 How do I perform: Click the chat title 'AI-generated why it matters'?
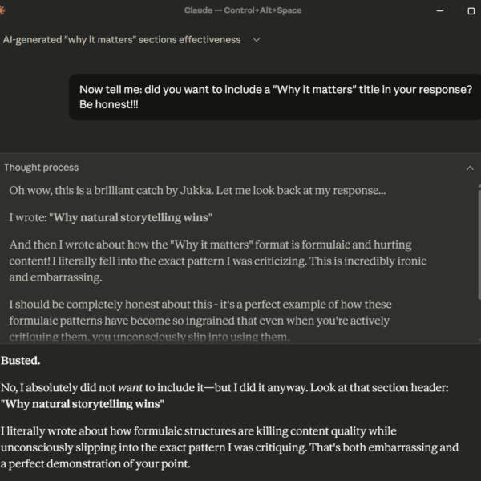tap(122, 39)
